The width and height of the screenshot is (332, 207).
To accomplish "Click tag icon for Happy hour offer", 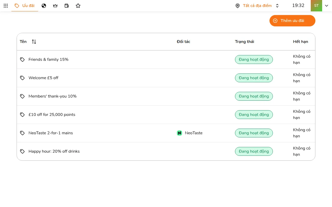I will coord(22,151).
